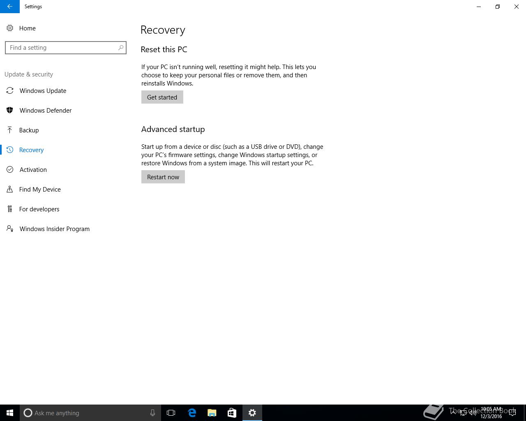Screen dimensions: 526x421
Task: Click the Update & security section label
Action: coord(29,74)
